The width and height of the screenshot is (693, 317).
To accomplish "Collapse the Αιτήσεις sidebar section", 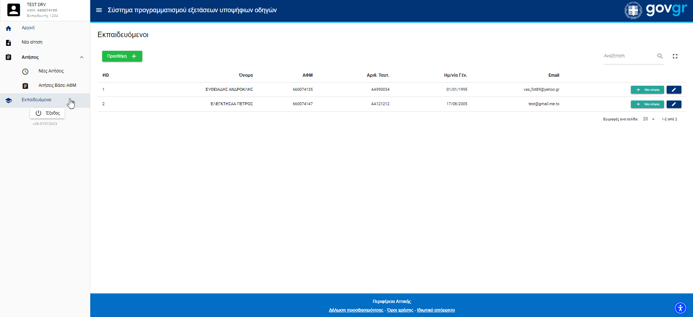I will [82, 57].
